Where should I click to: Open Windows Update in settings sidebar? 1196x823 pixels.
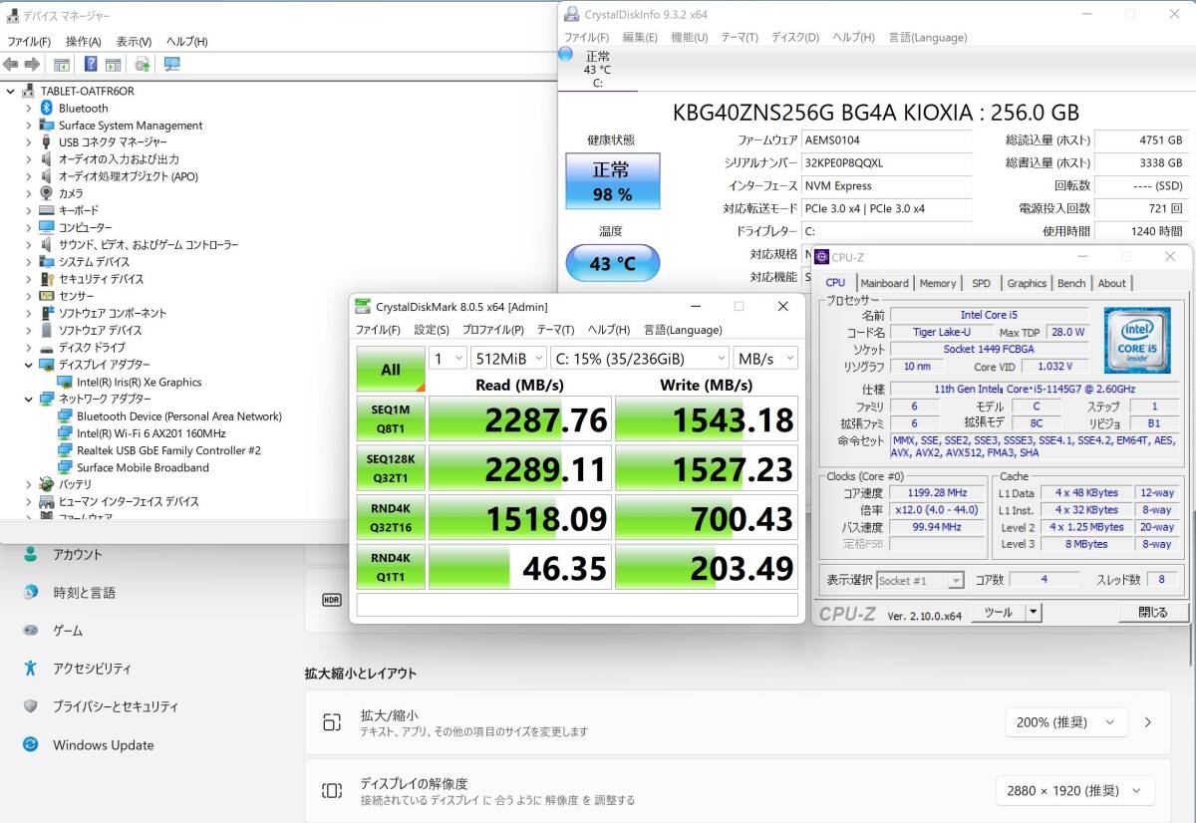[103, 744]
